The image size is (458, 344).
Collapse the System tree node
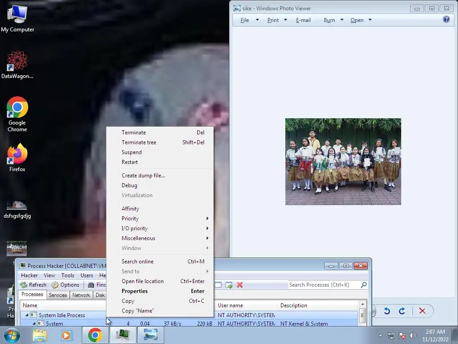[34, 323]
